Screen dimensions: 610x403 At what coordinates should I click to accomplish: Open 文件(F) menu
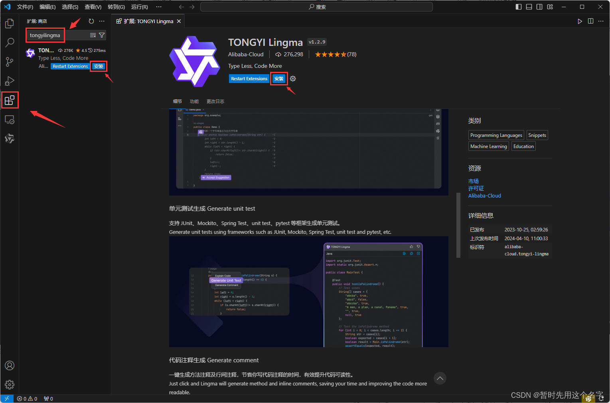click(25, 7)
